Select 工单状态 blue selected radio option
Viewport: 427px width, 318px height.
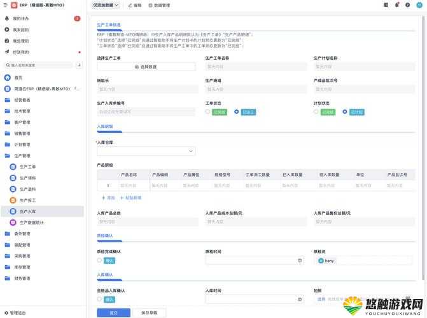point(236,112)
